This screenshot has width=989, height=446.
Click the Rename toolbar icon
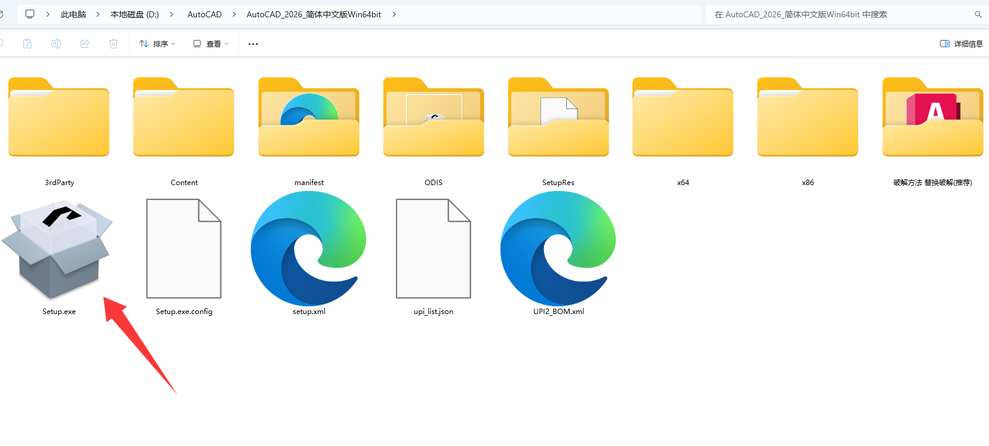point(56,44)
